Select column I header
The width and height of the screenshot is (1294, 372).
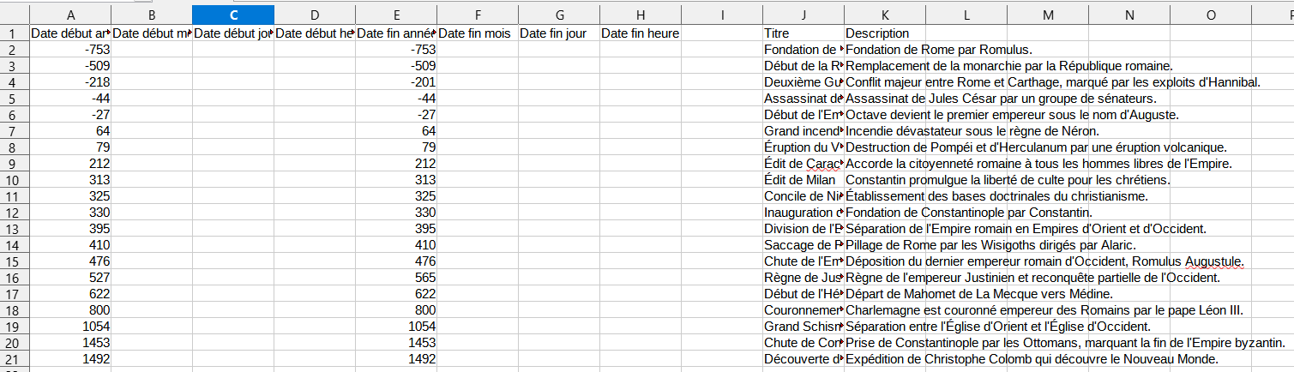pyautogui.click(x=722, y=15)
